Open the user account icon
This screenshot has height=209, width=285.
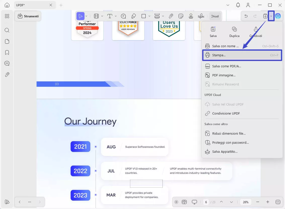point(248,5)
